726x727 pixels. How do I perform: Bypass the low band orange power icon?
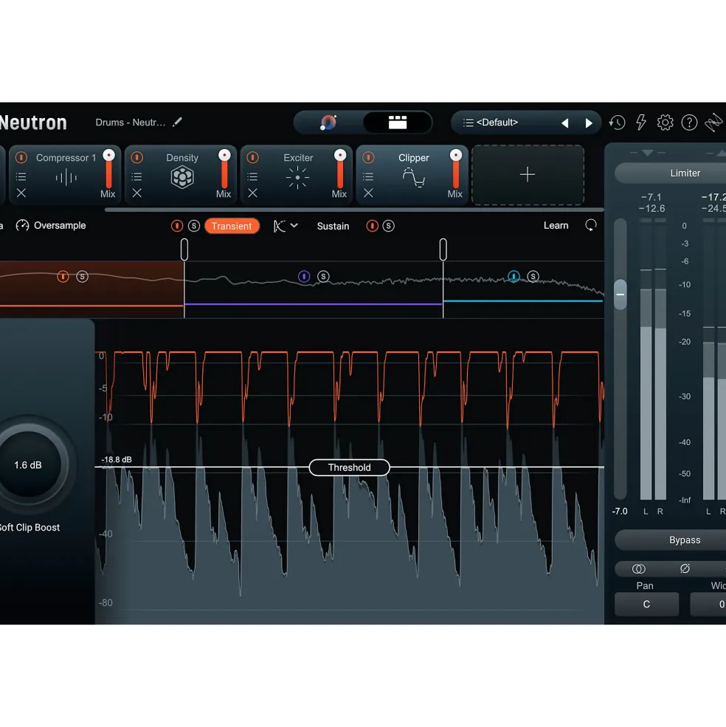pos(63,277)
